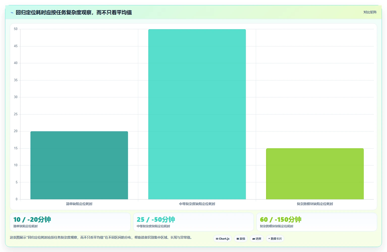Click x-axis label 简单缺陷定位耗时

point(79,204)
